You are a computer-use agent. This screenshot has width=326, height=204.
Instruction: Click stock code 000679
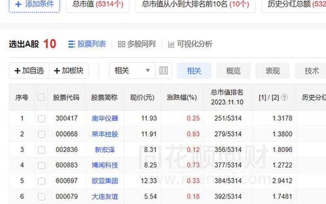[x=66, y=196]
